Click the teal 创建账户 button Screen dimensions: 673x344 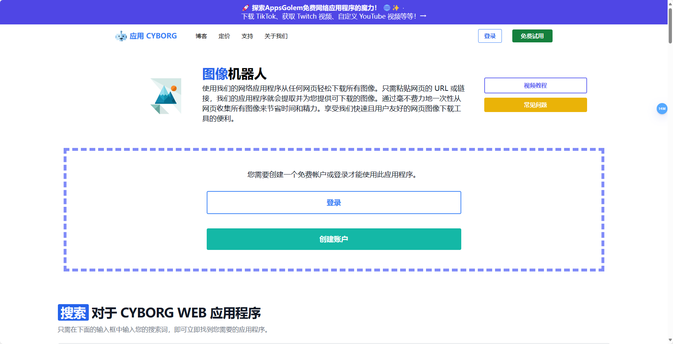point(334,239)
